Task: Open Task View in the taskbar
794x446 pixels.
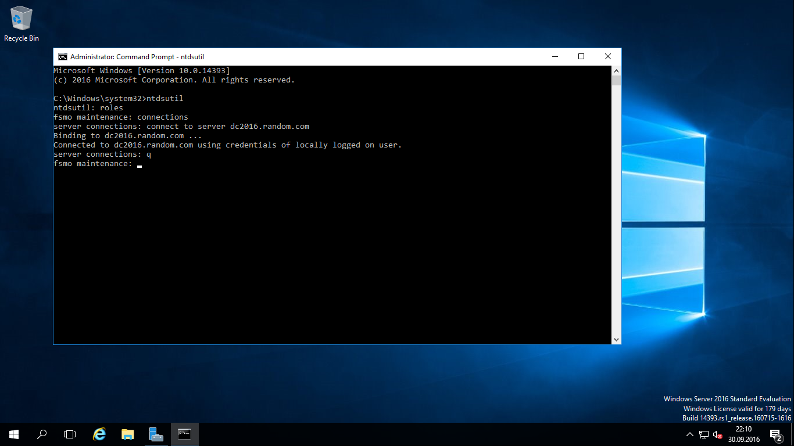Action: 70,434
